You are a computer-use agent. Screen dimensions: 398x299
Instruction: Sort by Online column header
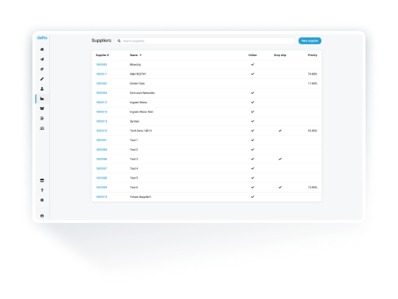253,55
